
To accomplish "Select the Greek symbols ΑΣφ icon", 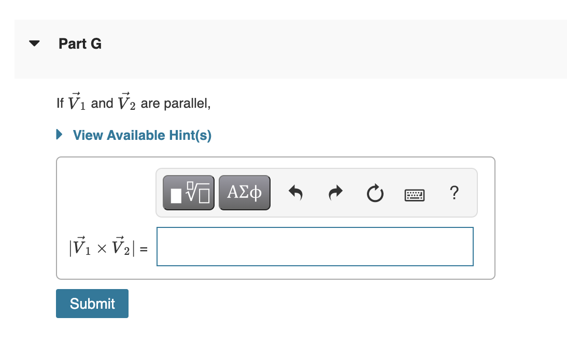I will coord(244,192).
